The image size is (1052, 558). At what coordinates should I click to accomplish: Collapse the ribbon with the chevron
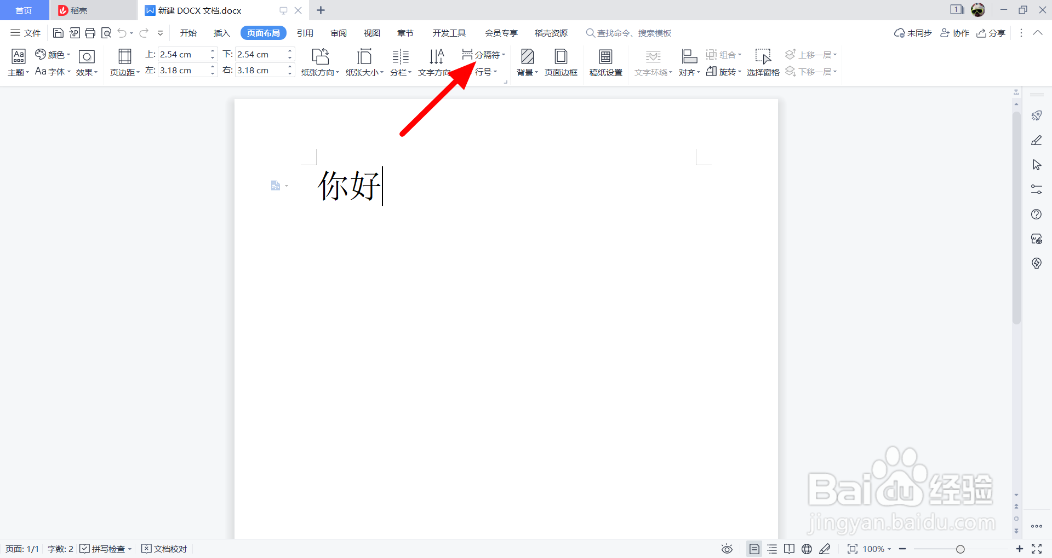coord(1038,33)
